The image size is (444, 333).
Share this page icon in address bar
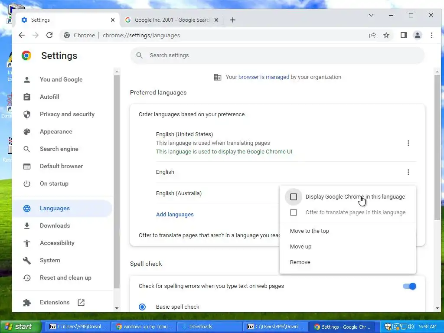point(372,35)
